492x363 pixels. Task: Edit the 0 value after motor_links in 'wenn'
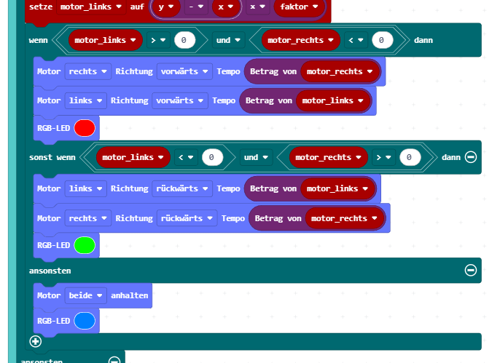(184, 40)
